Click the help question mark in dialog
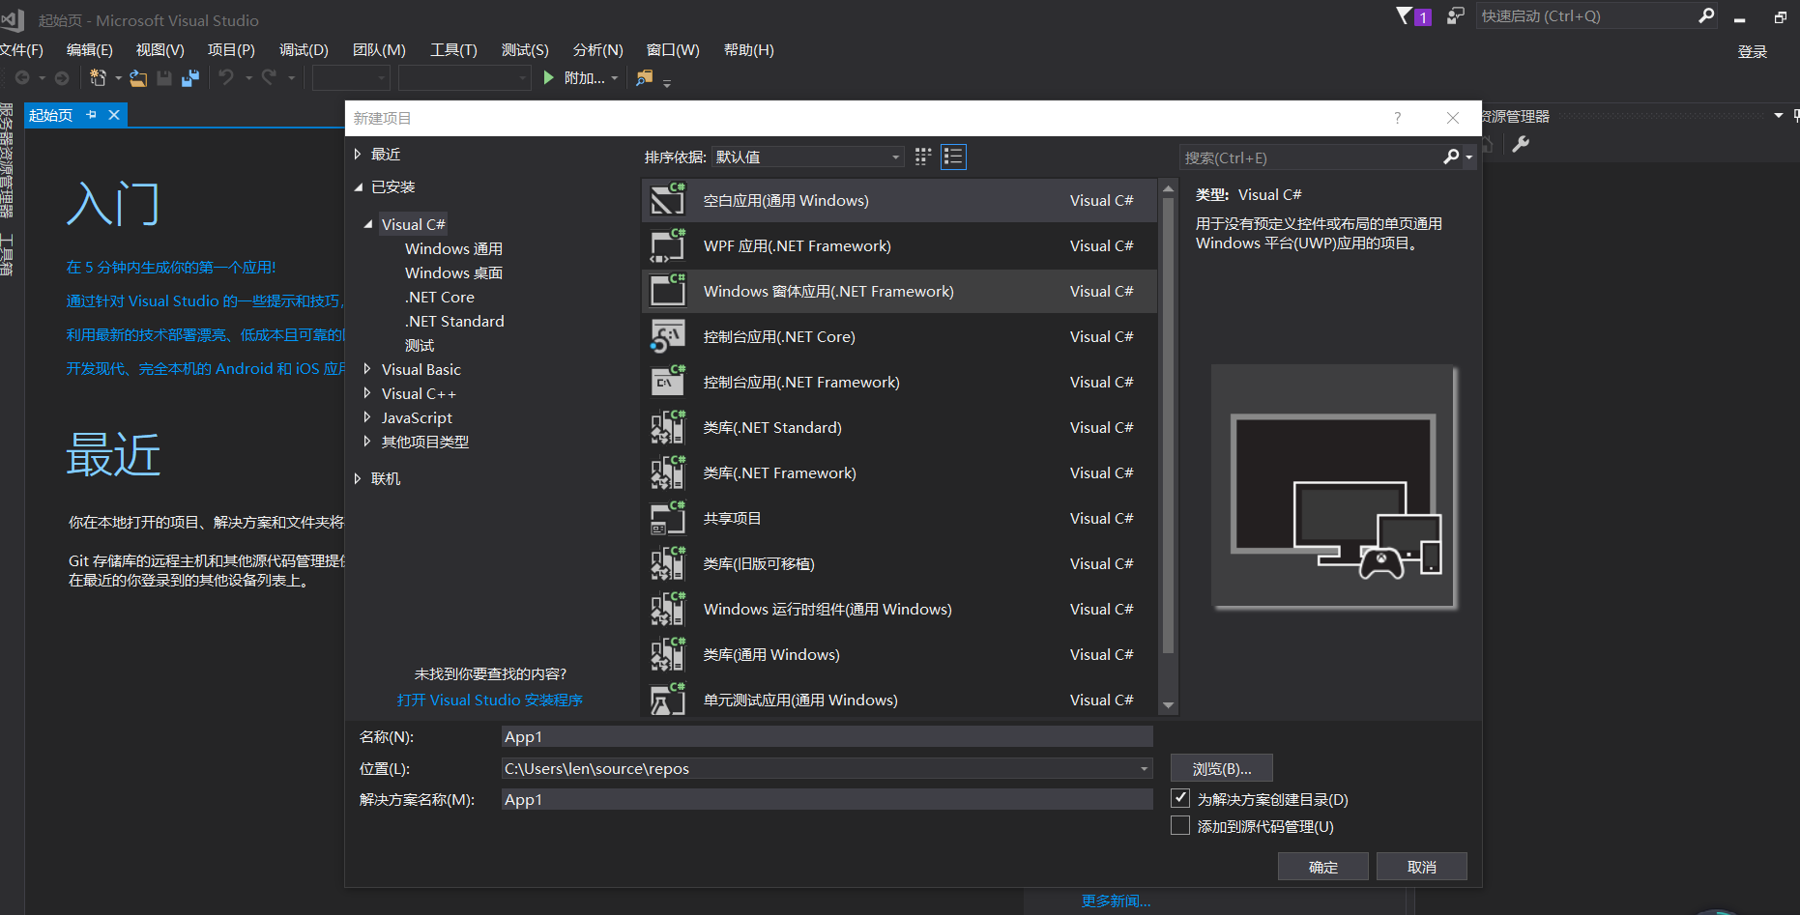The width and height of the screenshot is (1800, 915). pyautogui.click(x=1397, y=118)
